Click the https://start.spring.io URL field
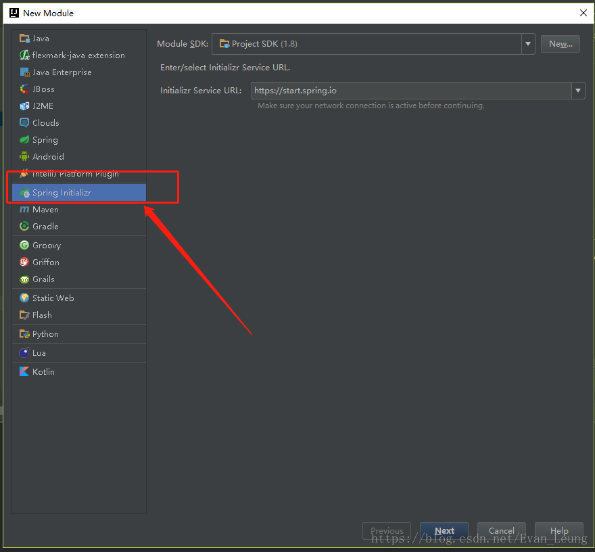The width and height of the screenshot is (595, 552). click(411, 91)
